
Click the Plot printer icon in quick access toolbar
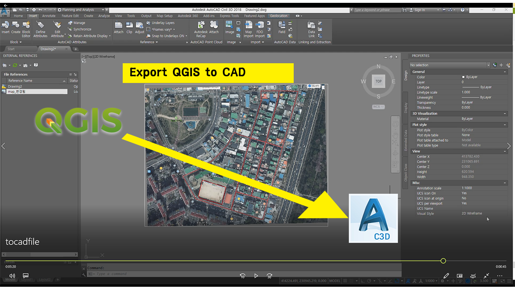pos(33,10)
